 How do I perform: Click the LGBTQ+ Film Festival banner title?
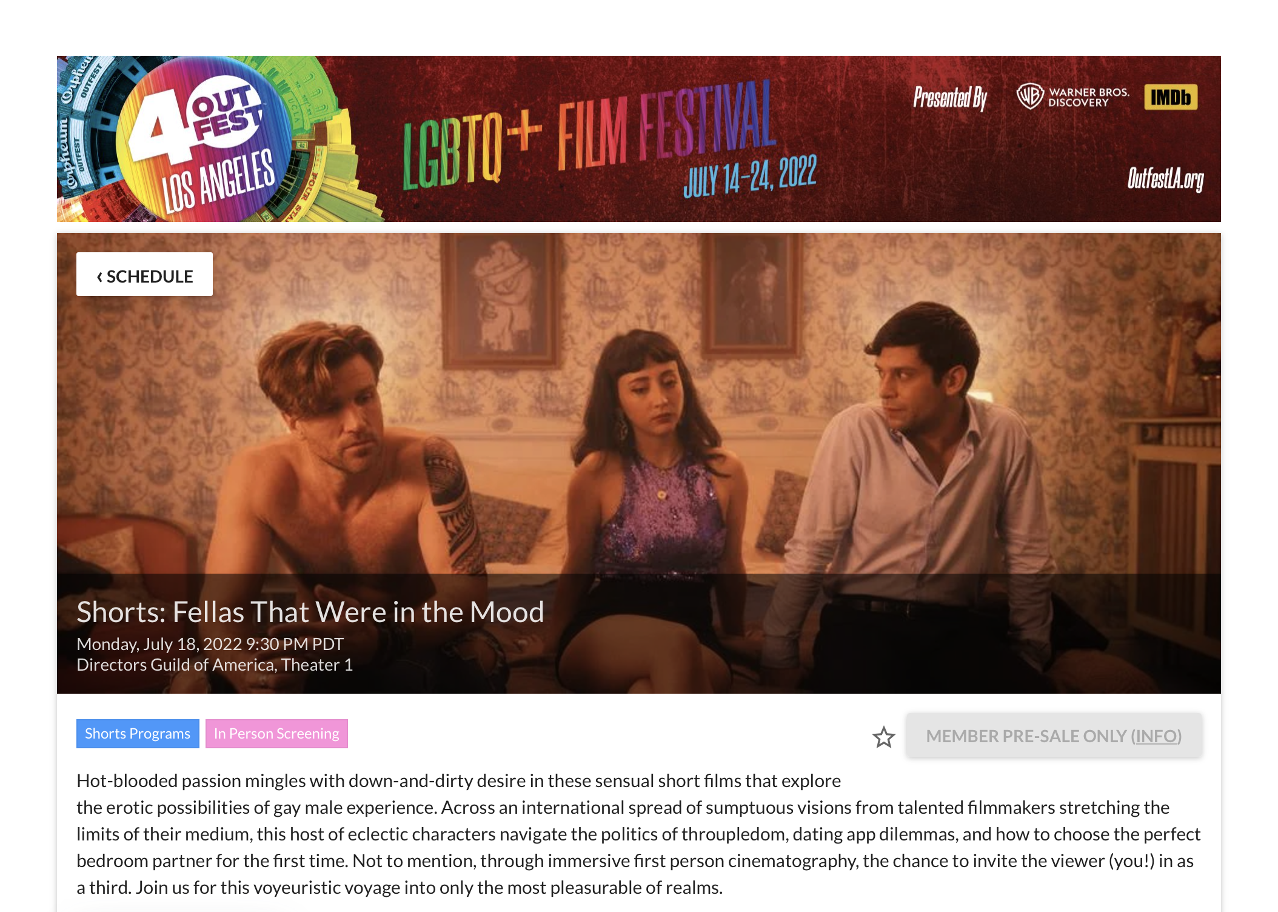point(590,136)
